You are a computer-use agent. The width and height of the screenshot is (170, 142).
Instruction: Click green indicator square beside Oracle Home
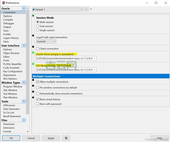pyautogui.click(x=33, y=53)
